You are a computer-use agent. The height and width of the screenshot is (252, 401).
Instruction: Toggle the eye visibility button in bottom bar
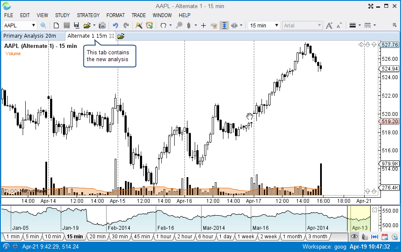[354, 237]
